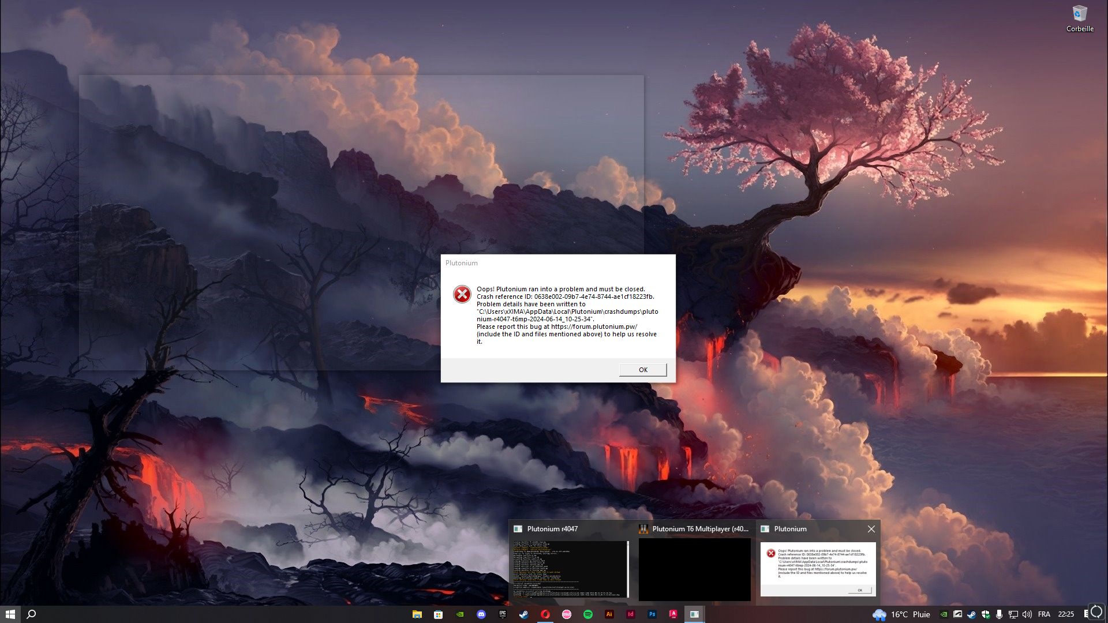Click the tablet pen tray icon
Viewport: 1108px width, 623px height.
tap(957, 614)
